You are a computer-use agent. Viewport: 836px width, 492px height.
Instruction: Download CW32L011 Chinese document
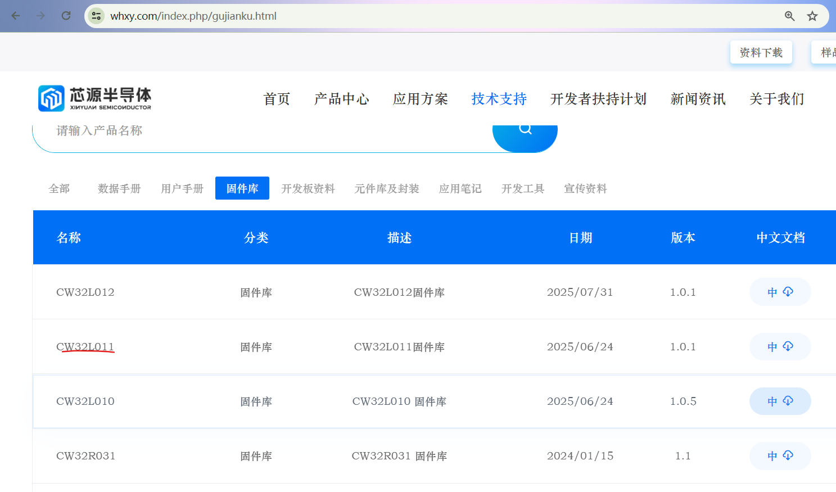click(x=780, y=346)
